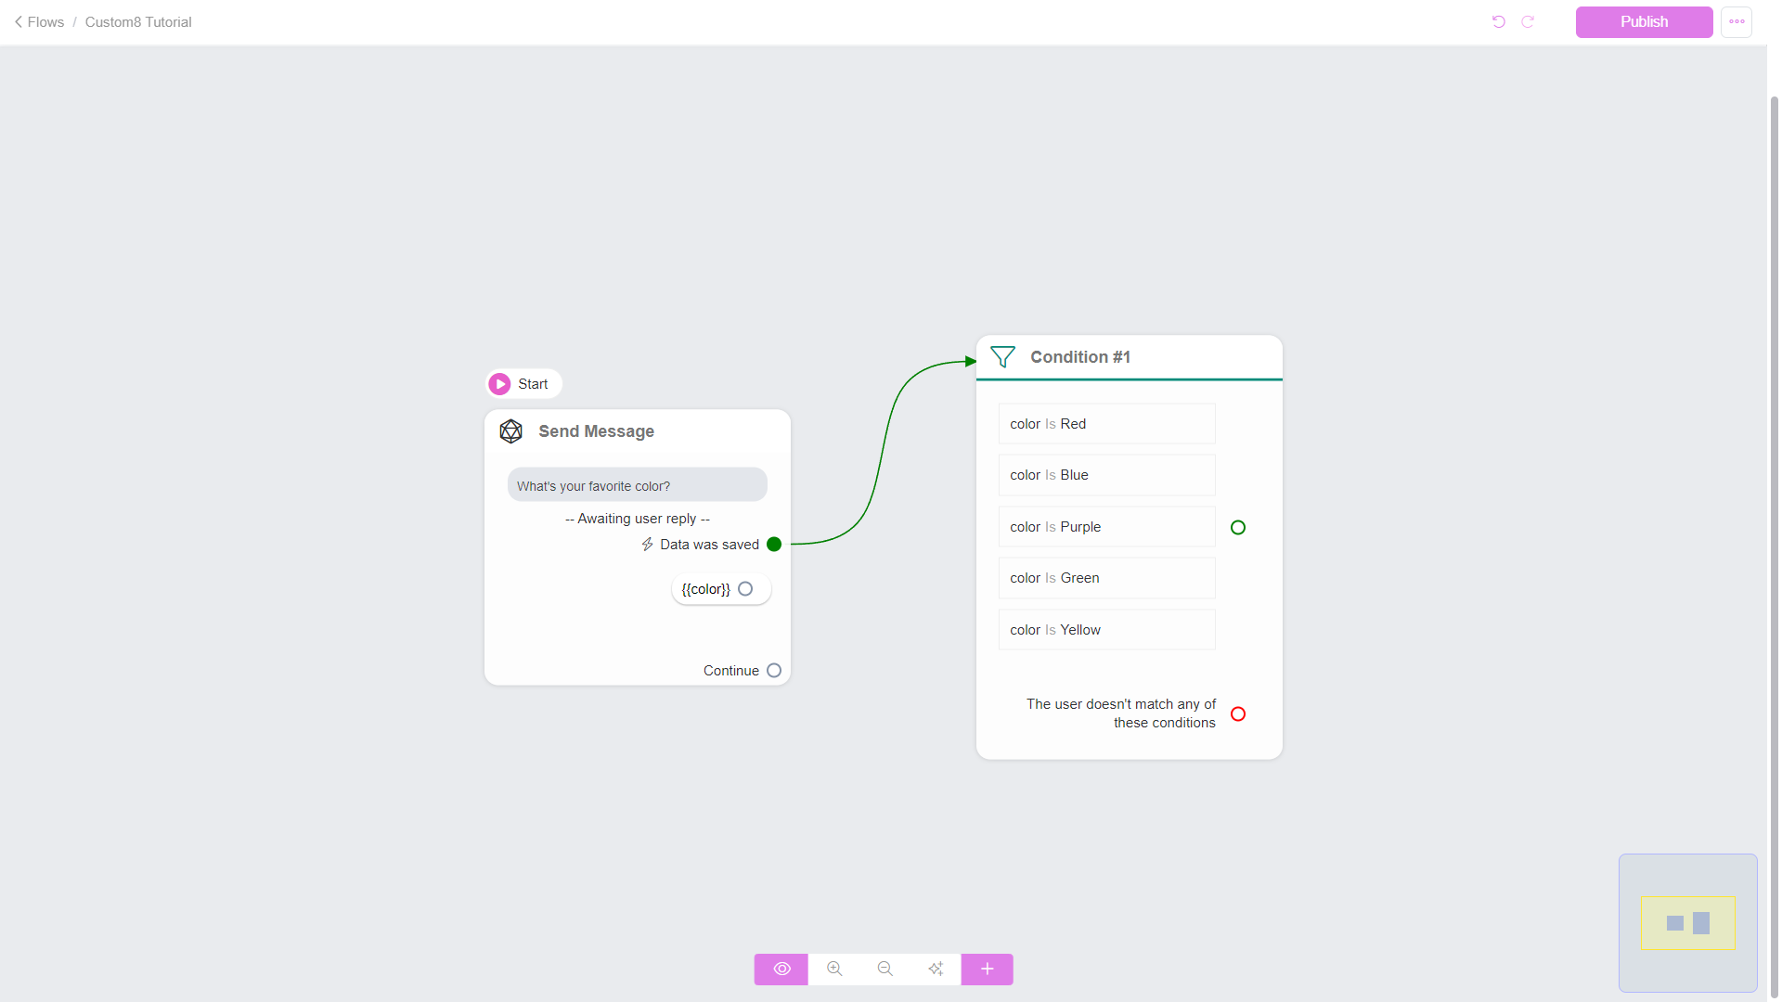Click the minimap overview thumbnail
The height and width of the screenshot is (1002, 1782).
[x=1687, y=922]
